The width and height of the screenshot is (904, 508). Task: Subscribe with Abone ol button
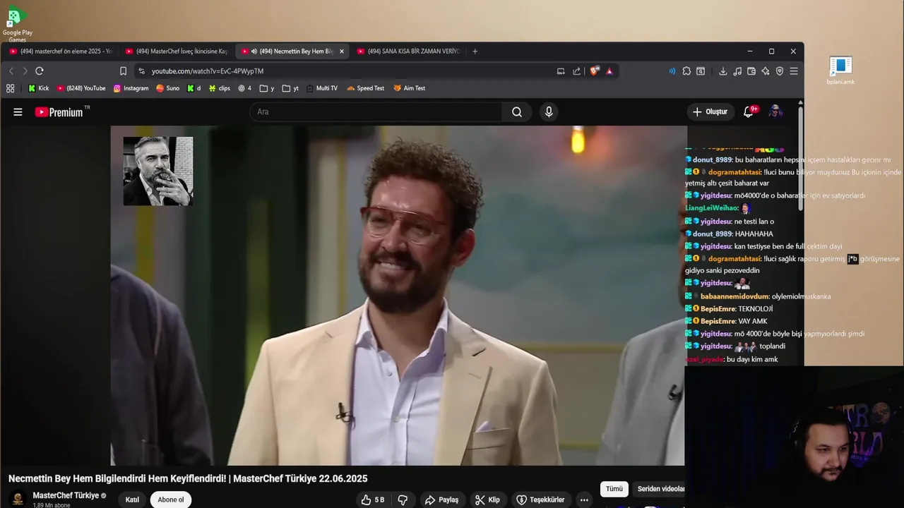[x=171, y=500]
